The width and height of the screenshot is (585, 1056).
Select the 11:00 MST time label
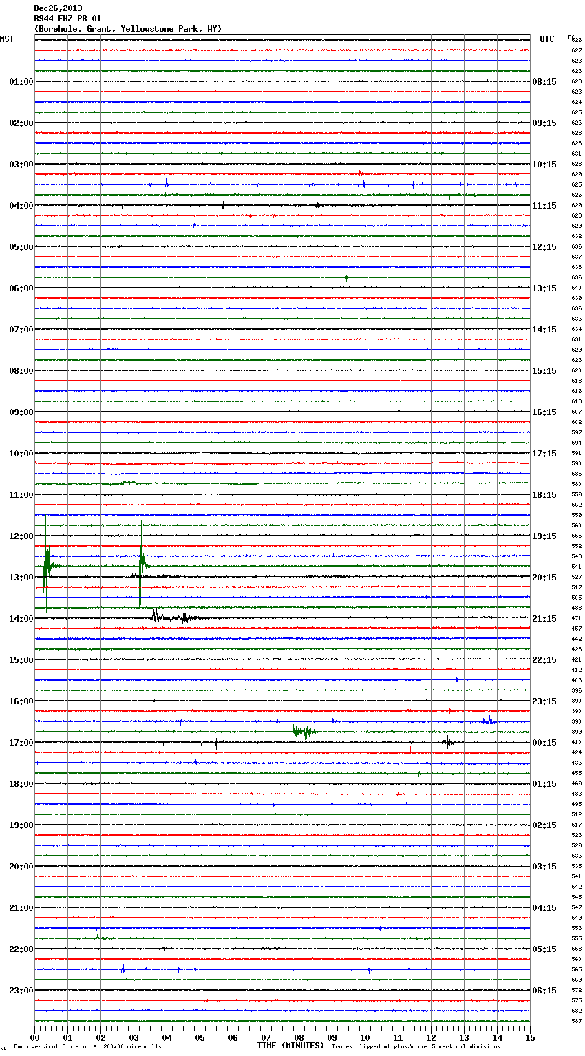pos(21,495)
